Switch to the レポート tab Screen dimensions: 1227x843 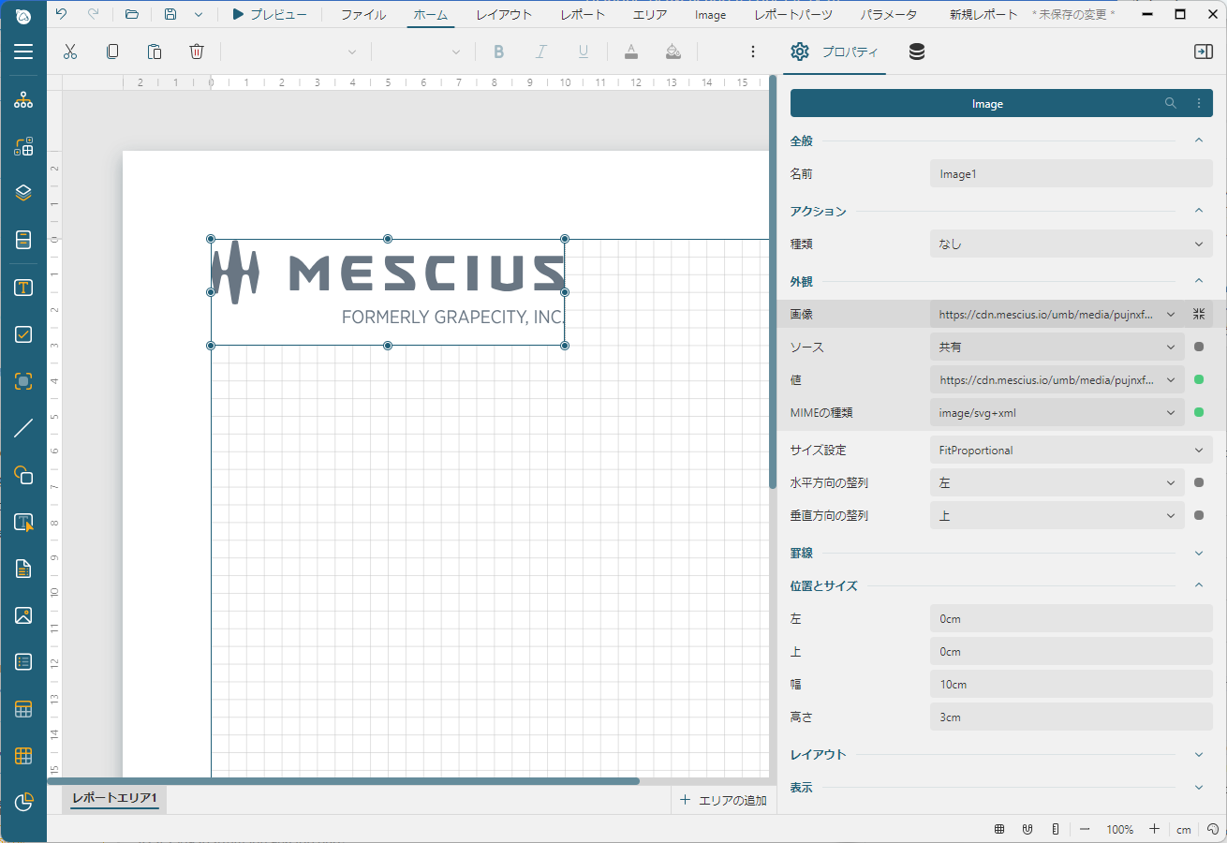tap(583, 14)
